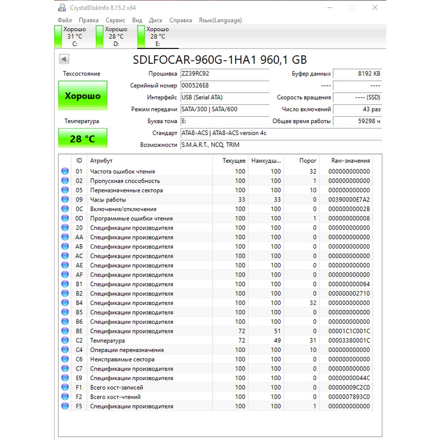The width and height of the screenshot is (440, 440).
Task: Click the previous disk arrow button
Action: click(64, 59)
